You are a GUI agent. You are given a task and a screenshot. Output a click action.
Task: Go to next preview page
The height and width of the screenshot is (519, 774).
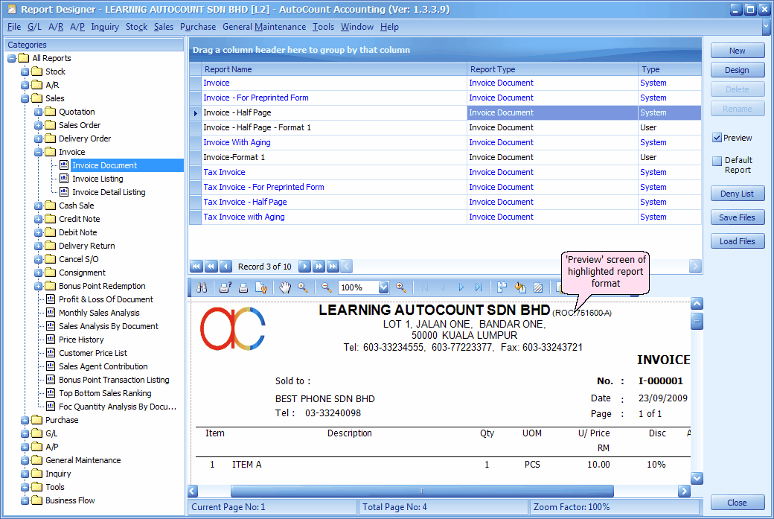tap(461, 287)
